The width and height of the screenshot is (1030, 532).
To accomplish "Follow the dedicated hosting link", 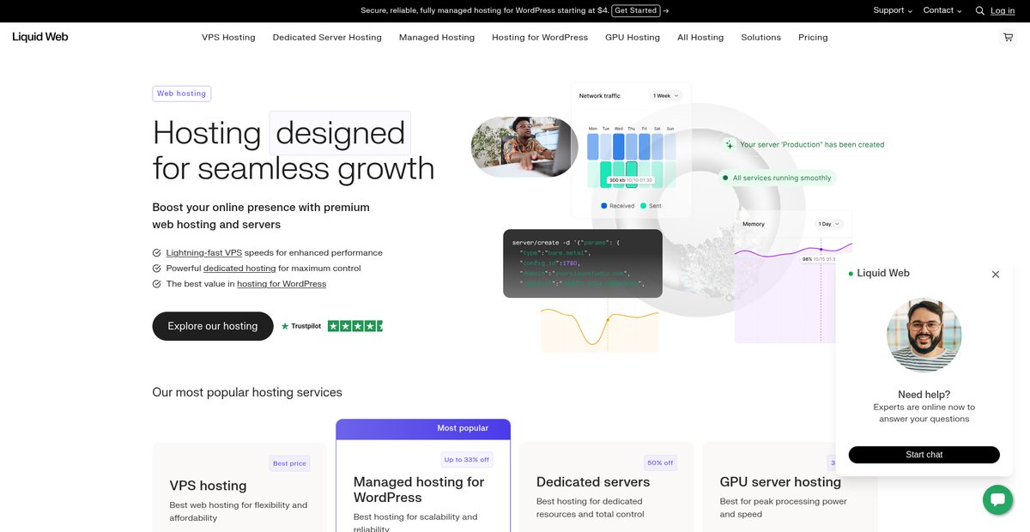I will coord(239,269).
